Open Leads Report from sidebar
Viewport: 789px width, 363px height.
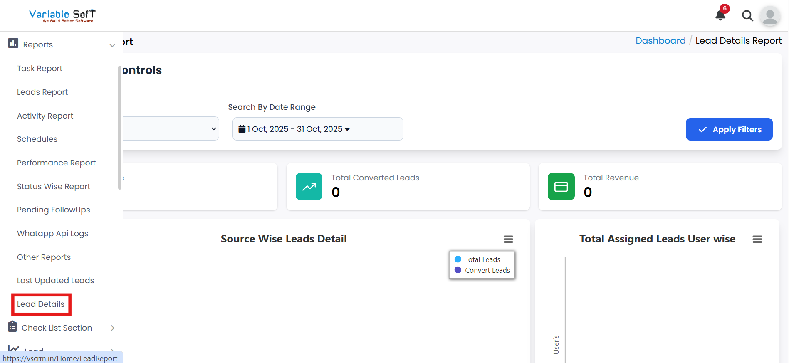pos(42,92)
